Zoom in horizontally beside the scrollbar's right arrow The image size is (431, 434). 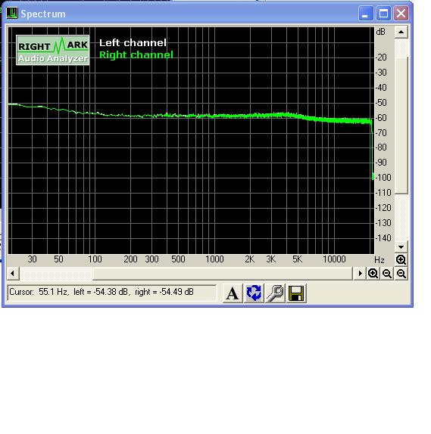coord(373,274)
